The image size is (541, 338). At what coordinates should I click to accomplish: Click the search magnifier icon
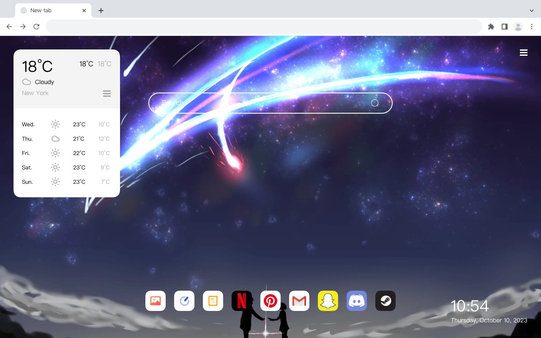tap(375, 103)
